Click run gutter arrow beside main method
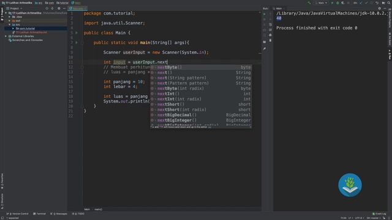Screen dimensions: 392x220 pyautogui.click(x=77, y=42)
